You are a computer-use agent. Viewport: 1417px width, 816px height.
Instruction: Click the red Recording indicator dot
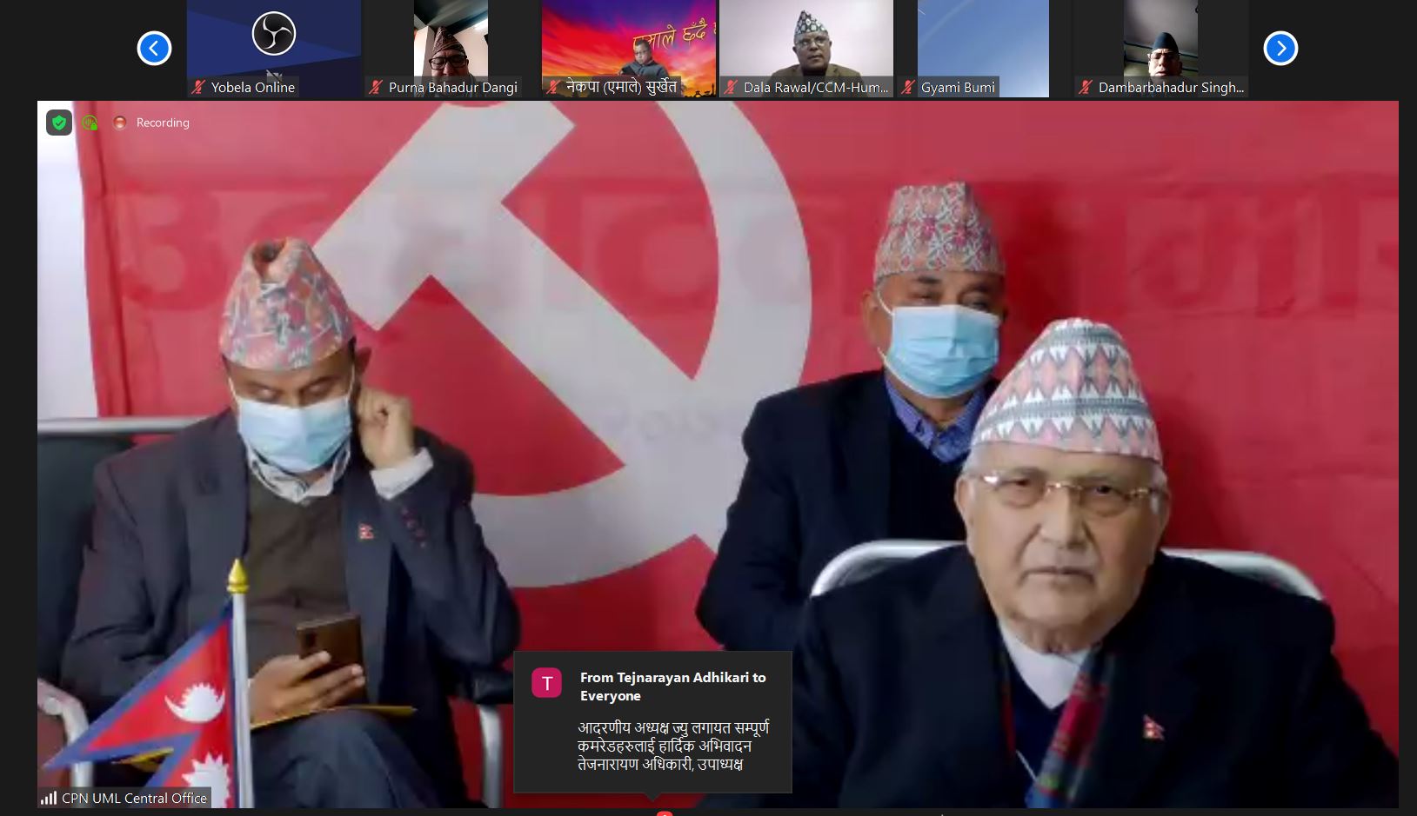pyautogui.click(x=120, y=123)
